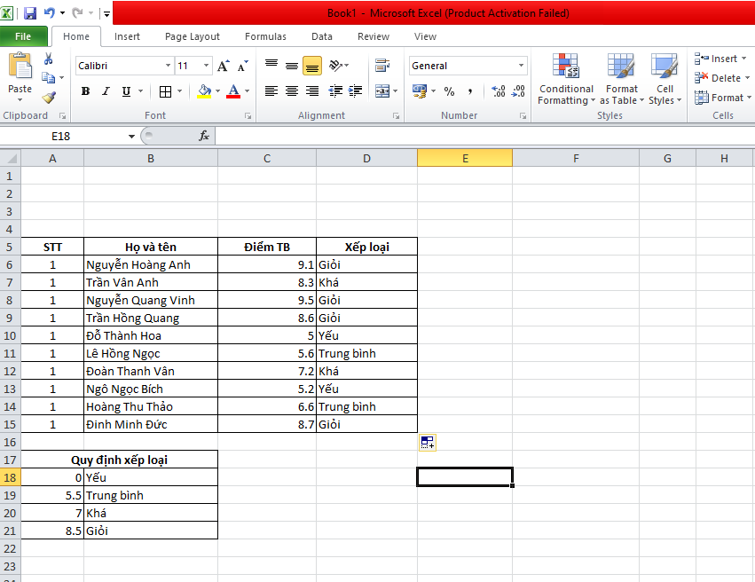Switch to the Formulas tab
Image resolution: width=755 pixels, height=582 pixels.
coord(265,36)
